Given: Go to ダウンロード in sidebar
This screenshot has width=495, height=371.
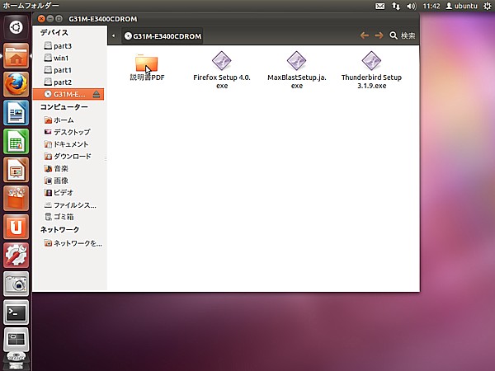Looking at the screenshot, I should [x=68, y=156].
